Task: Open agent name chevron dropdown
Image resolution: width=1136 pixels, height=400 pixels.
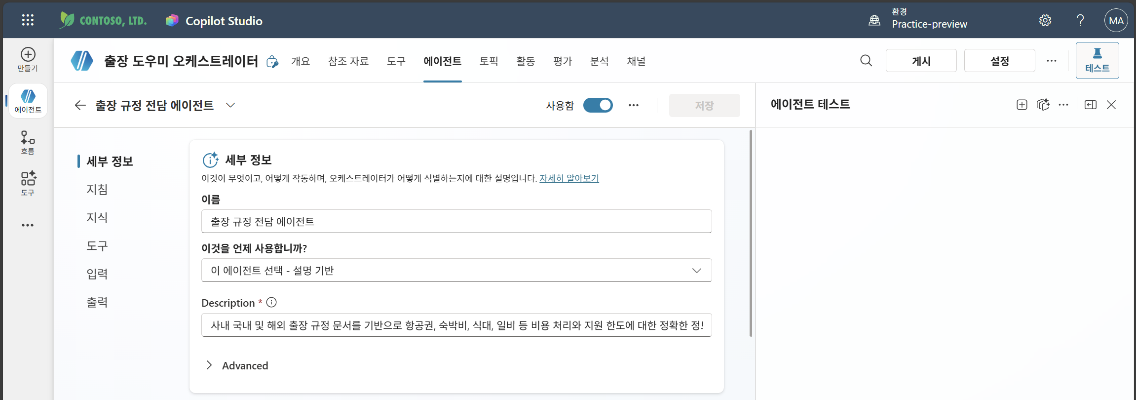Action: pos(230,105)
